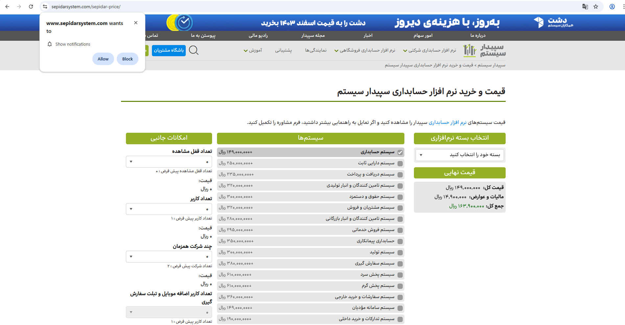Open رادیو مالی menu item
Viewport: 625px width, 325px height.
click(258, 35)
